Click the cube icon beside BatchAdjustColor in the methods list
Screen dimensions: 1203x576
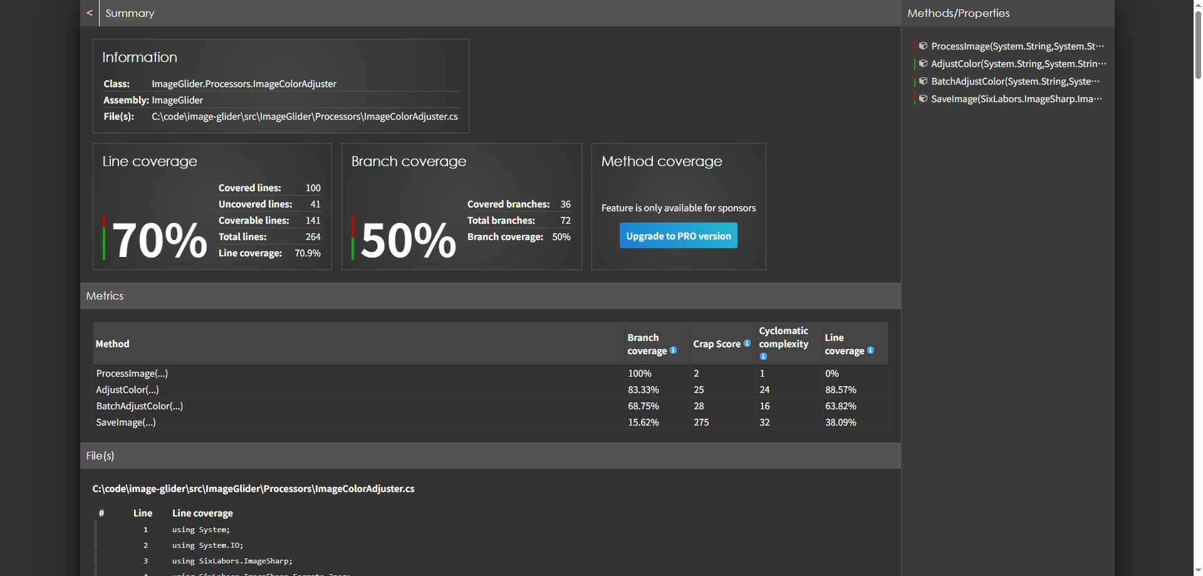tap(923, 81)
